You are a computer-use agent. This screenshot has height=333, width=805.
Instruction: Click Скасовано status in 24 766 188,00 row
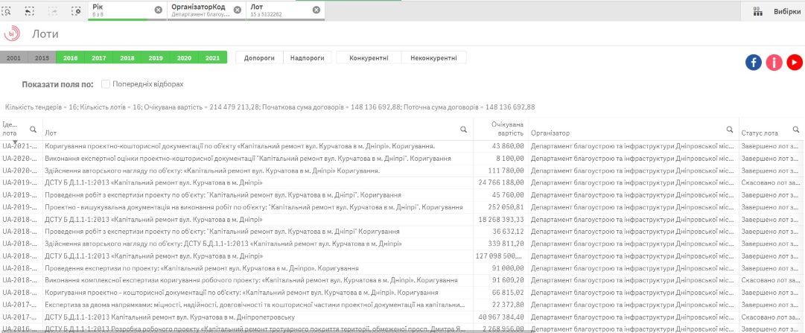770,183
